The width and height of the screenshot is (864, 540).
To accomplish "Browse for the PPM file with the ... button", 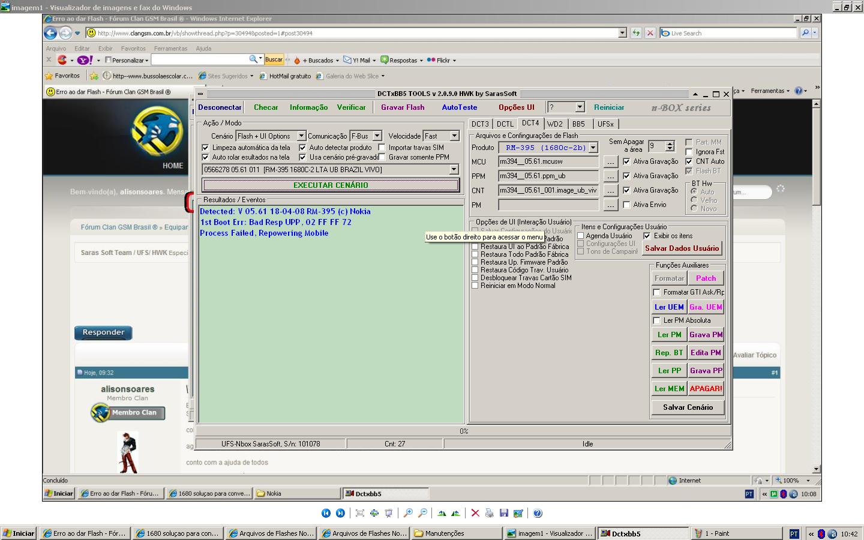I will coord(610,176).
